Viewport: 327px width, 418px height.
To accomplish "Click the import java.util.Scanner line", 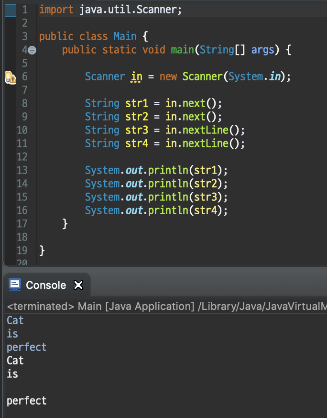I will click(110, 10).
